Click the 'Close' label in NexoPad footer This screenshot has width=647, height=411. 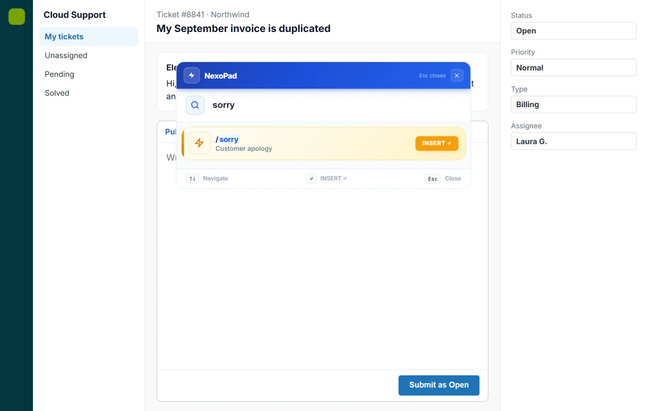coord(453,178)
